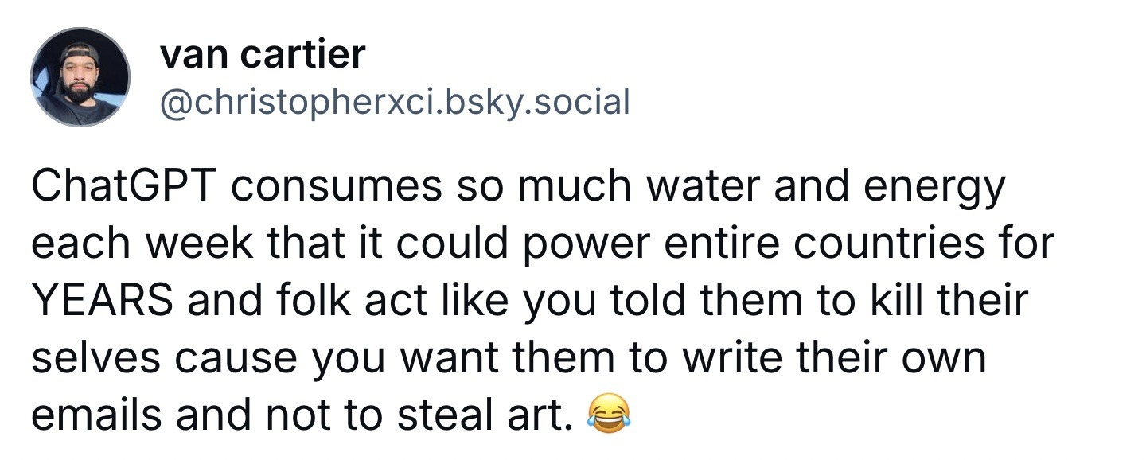Open the @christopherxci.bsky.social handle link
This screenshot has height=460, width=1146.
pos(395,102)
